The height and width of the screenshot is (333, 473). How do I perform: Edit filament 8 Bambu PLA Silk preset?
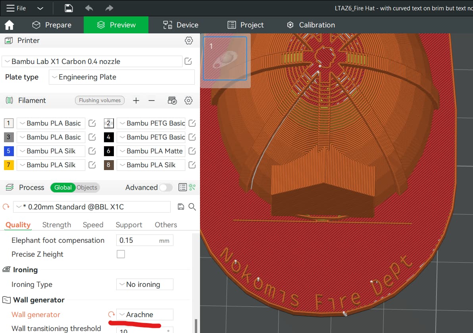point(192,165)
